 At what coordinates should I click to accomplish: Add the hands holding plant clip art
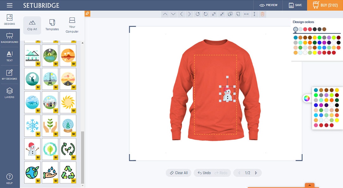point(50,126)
